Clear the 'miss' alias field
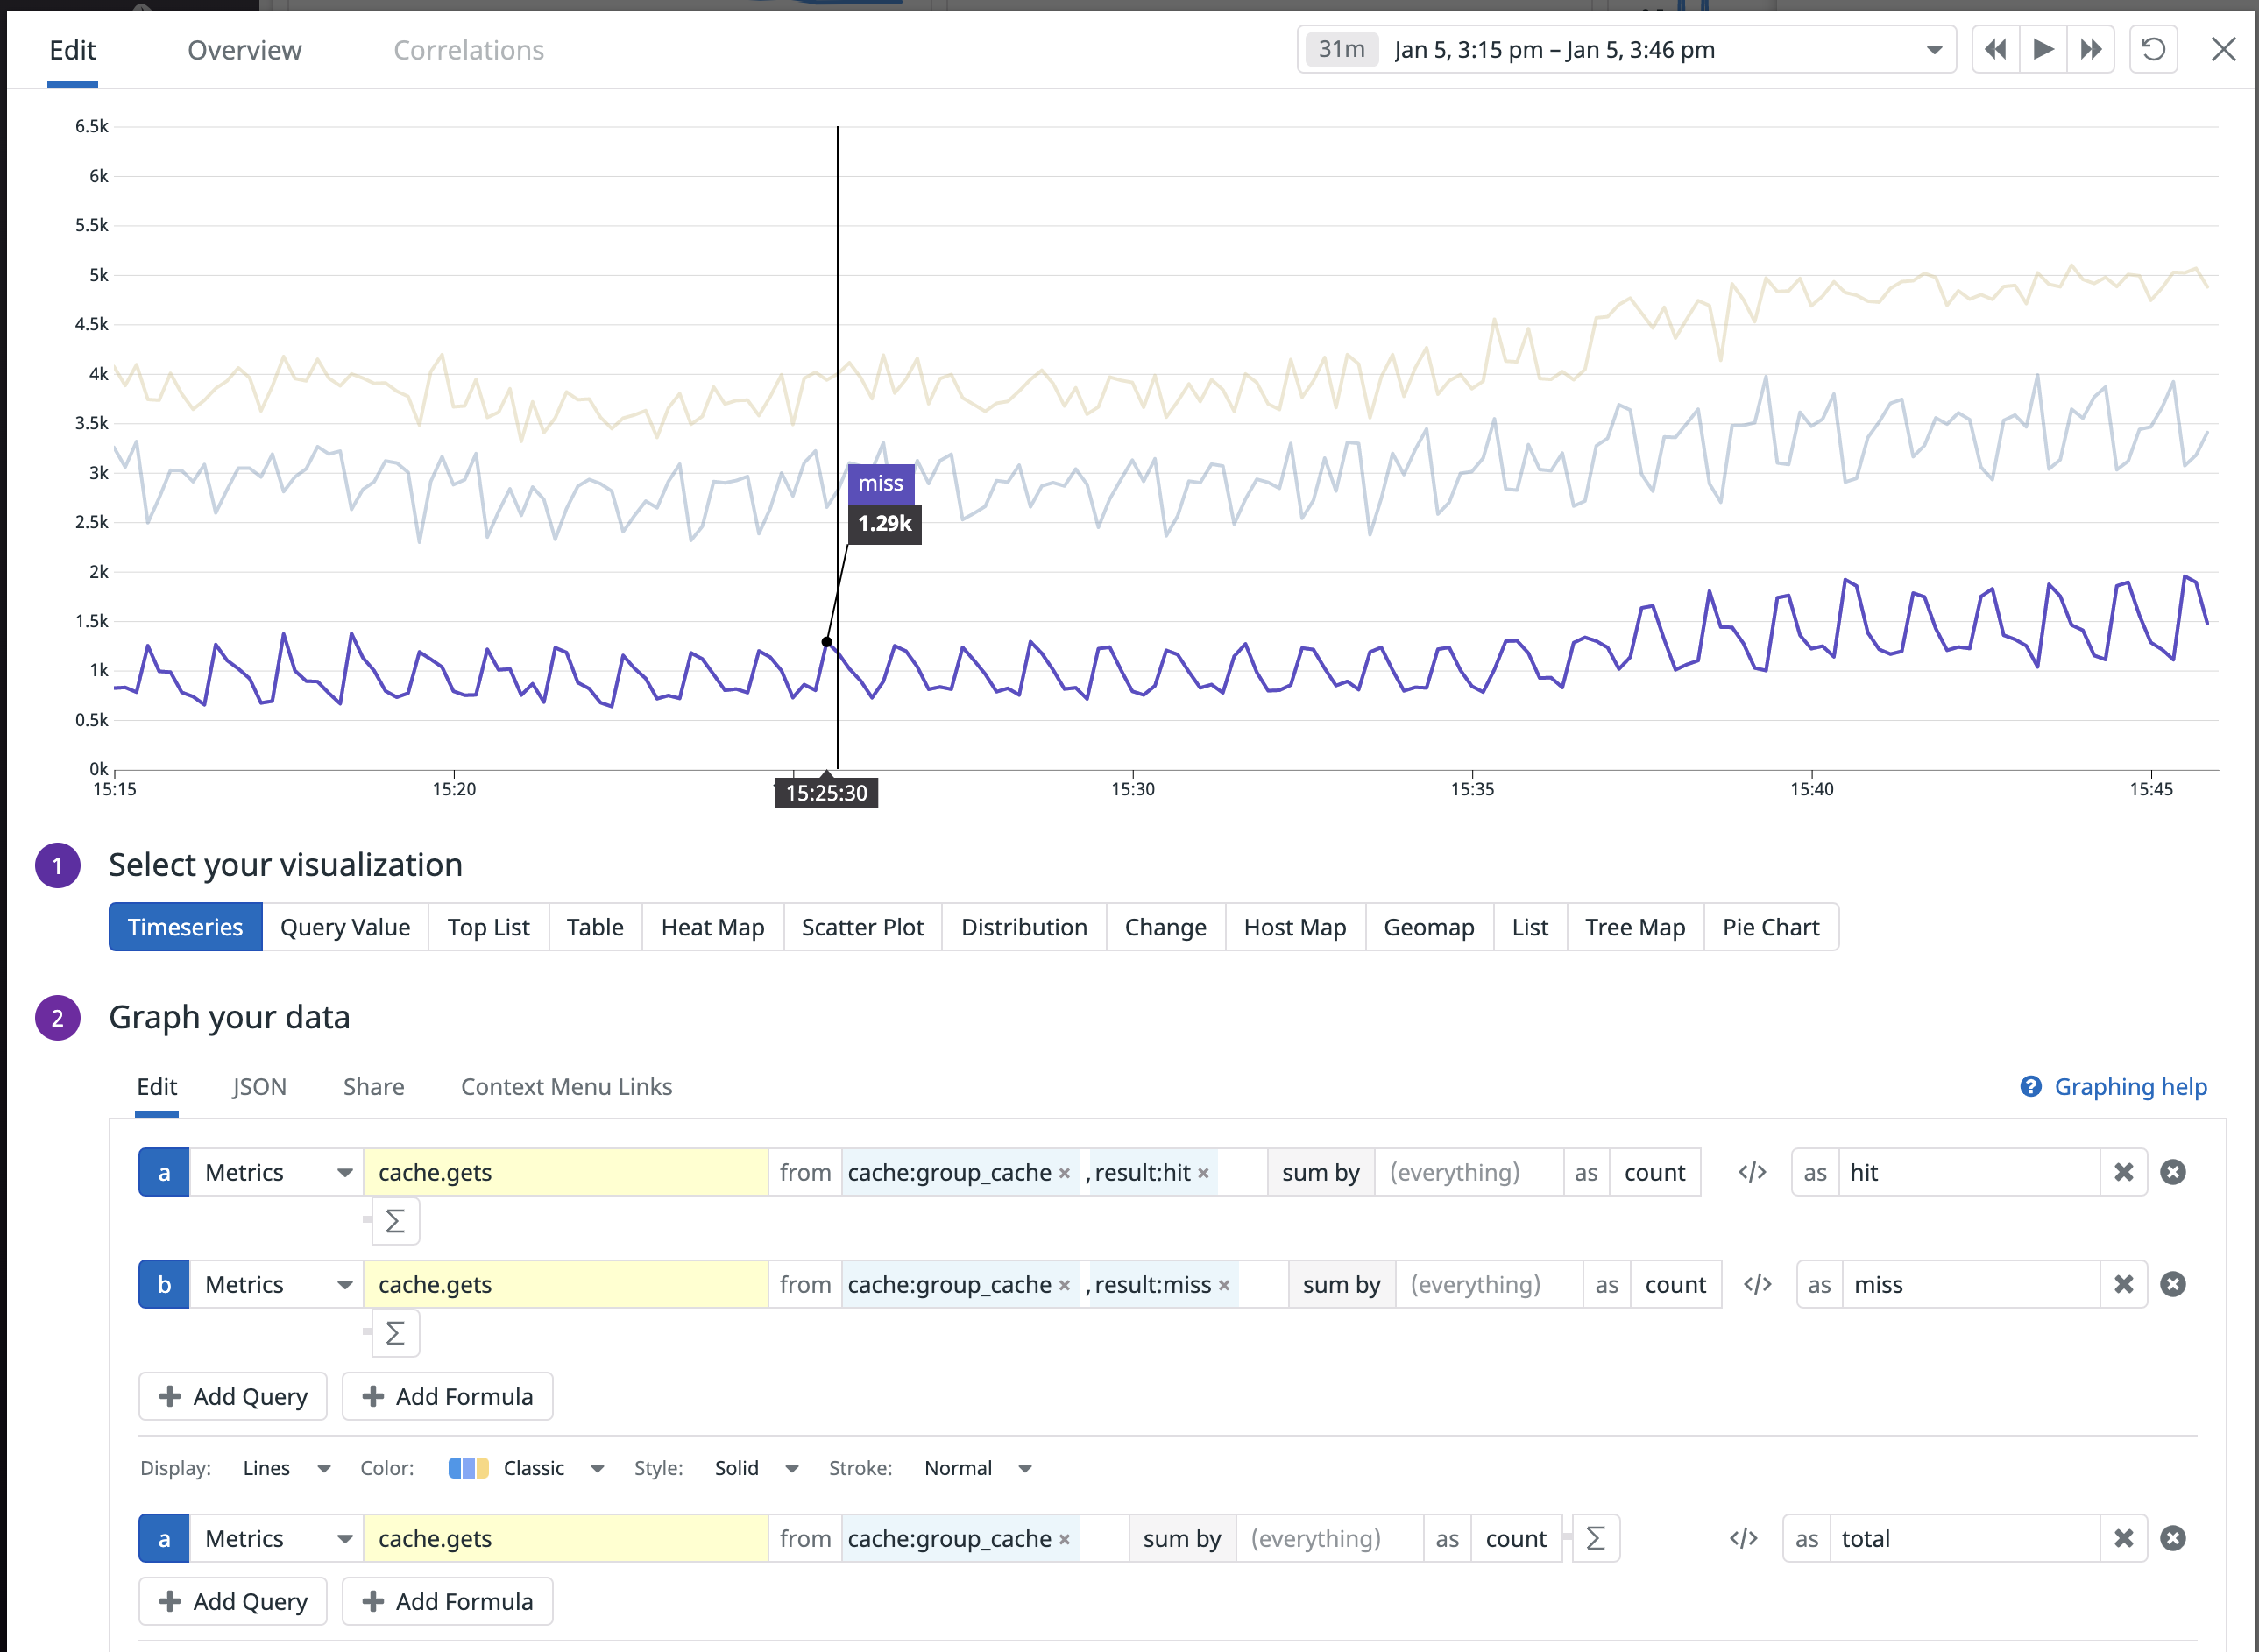Screen dimensions: 2259x1652 (2123, 1284)
